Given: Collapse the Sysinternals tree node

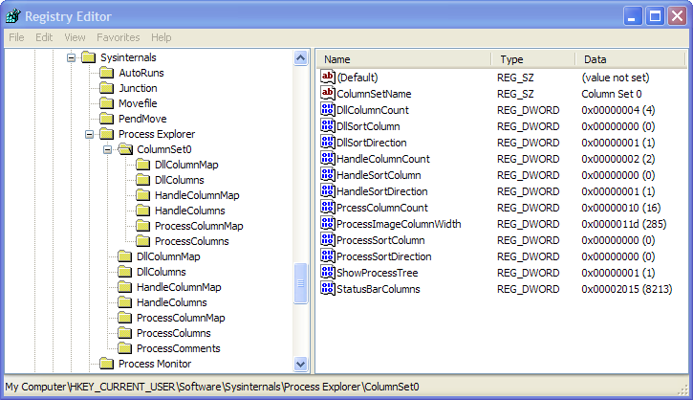Looking at the screenshot, I should pyautogui.click(x=71, y=57).
